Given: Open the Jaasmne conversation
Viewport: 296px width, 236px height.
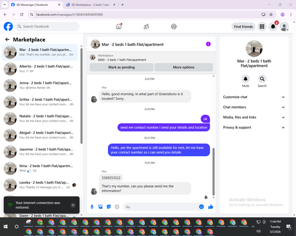Looking at the screenshot, I should pos(40,152).
